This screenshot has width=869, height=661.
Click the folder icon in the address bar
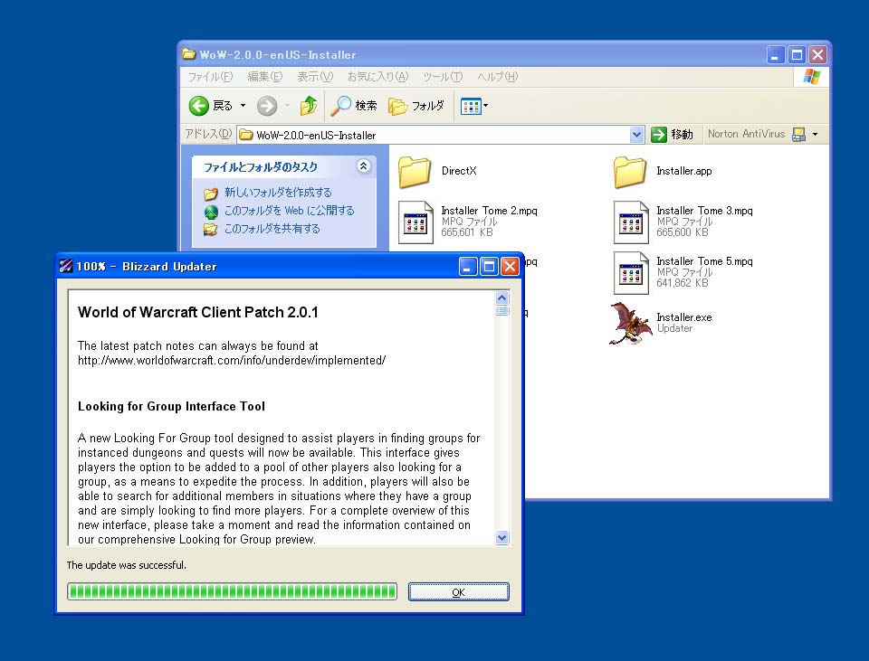point(246,135)
